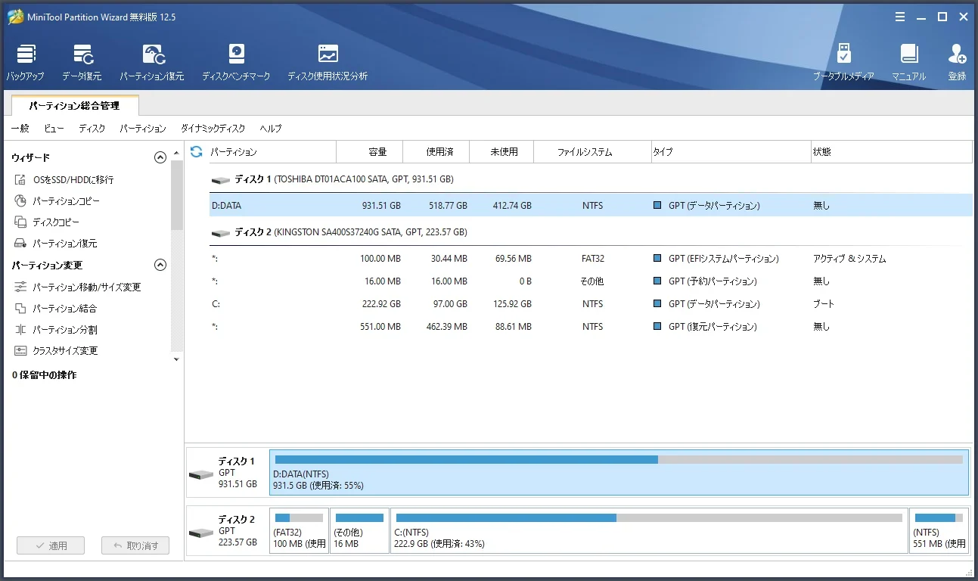
Task: Click the C:(NTFS) block in disk map
Action: pyautogui.click(x=649, y=531)
